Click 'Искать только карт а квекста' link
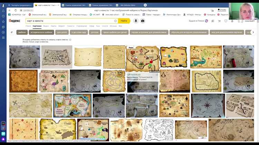 pos(36,42)
